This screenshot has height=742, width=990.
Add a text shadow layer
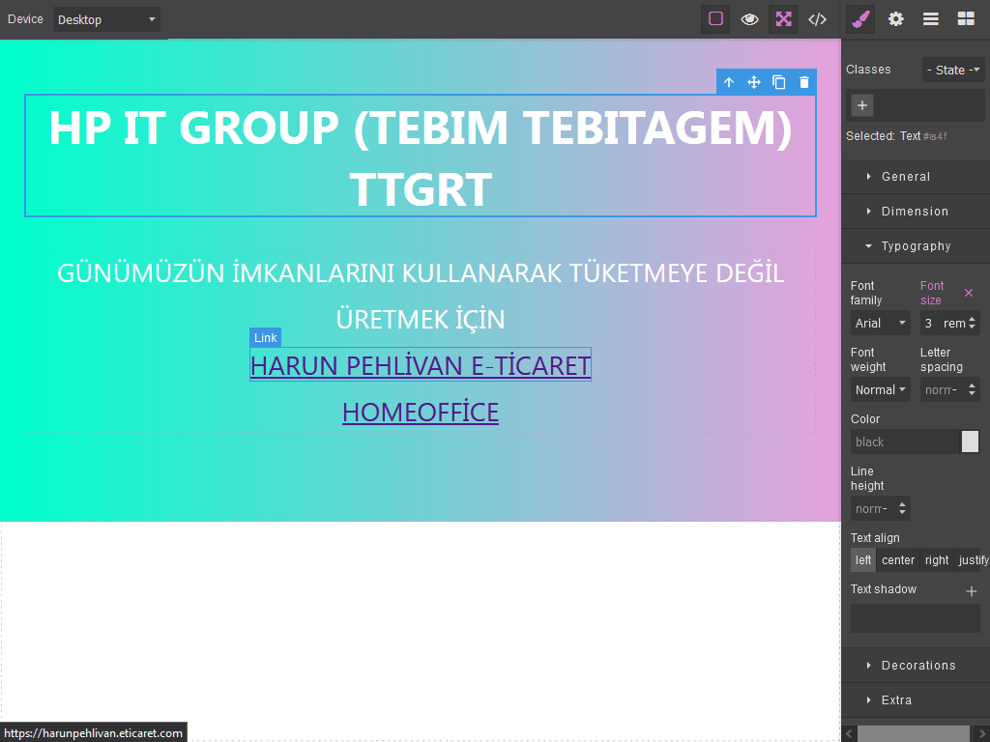(971, 590)
